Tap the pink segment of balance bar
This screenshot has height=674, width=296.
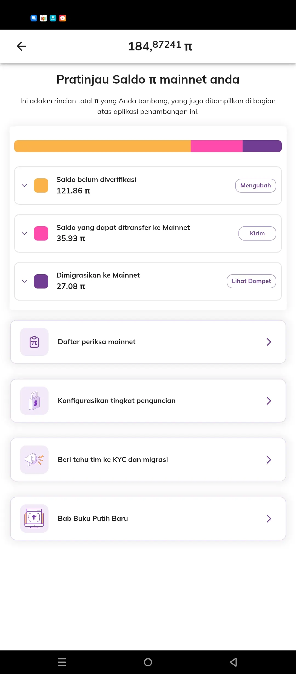pos(217,146)
